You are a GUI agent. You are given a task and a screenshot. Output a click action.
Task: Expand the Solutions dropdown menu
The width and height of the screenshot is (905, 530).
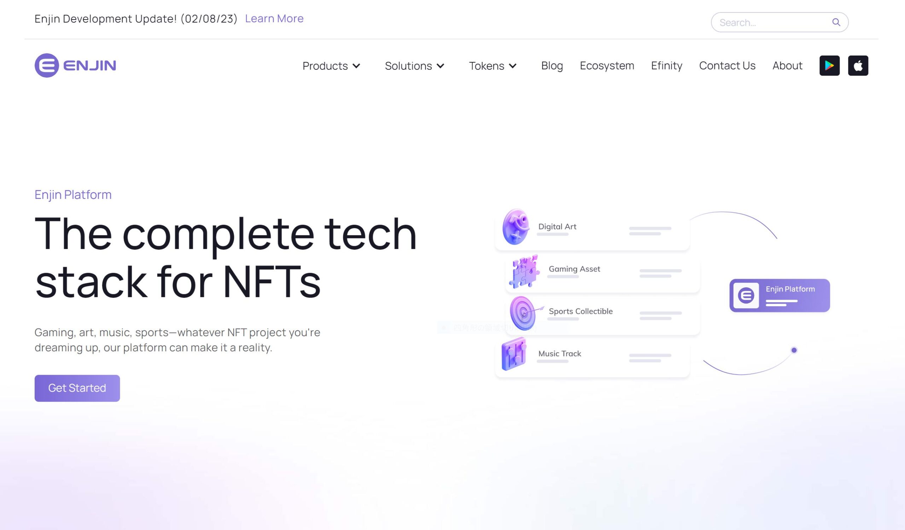(x=414, y=65)
